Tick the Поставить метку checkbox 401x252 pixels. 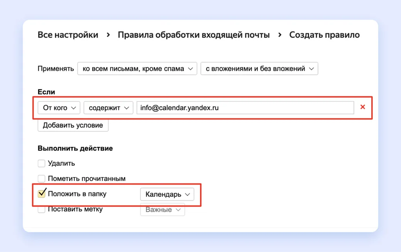click(42, 210)
